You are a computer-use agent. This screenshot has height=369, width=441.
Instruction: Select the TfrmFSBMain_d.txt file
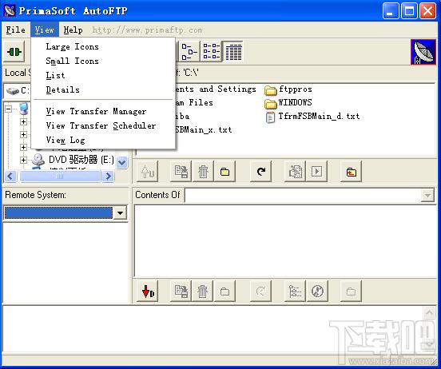point(312,117)
